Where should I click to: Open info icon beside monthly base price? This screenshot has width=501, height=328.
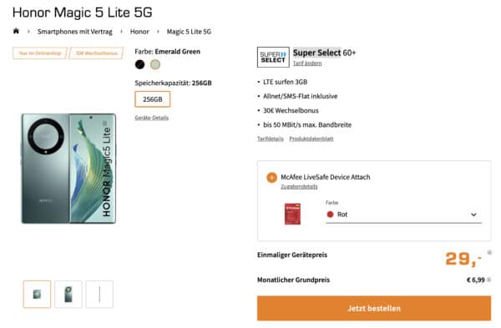tap(488, 280)
